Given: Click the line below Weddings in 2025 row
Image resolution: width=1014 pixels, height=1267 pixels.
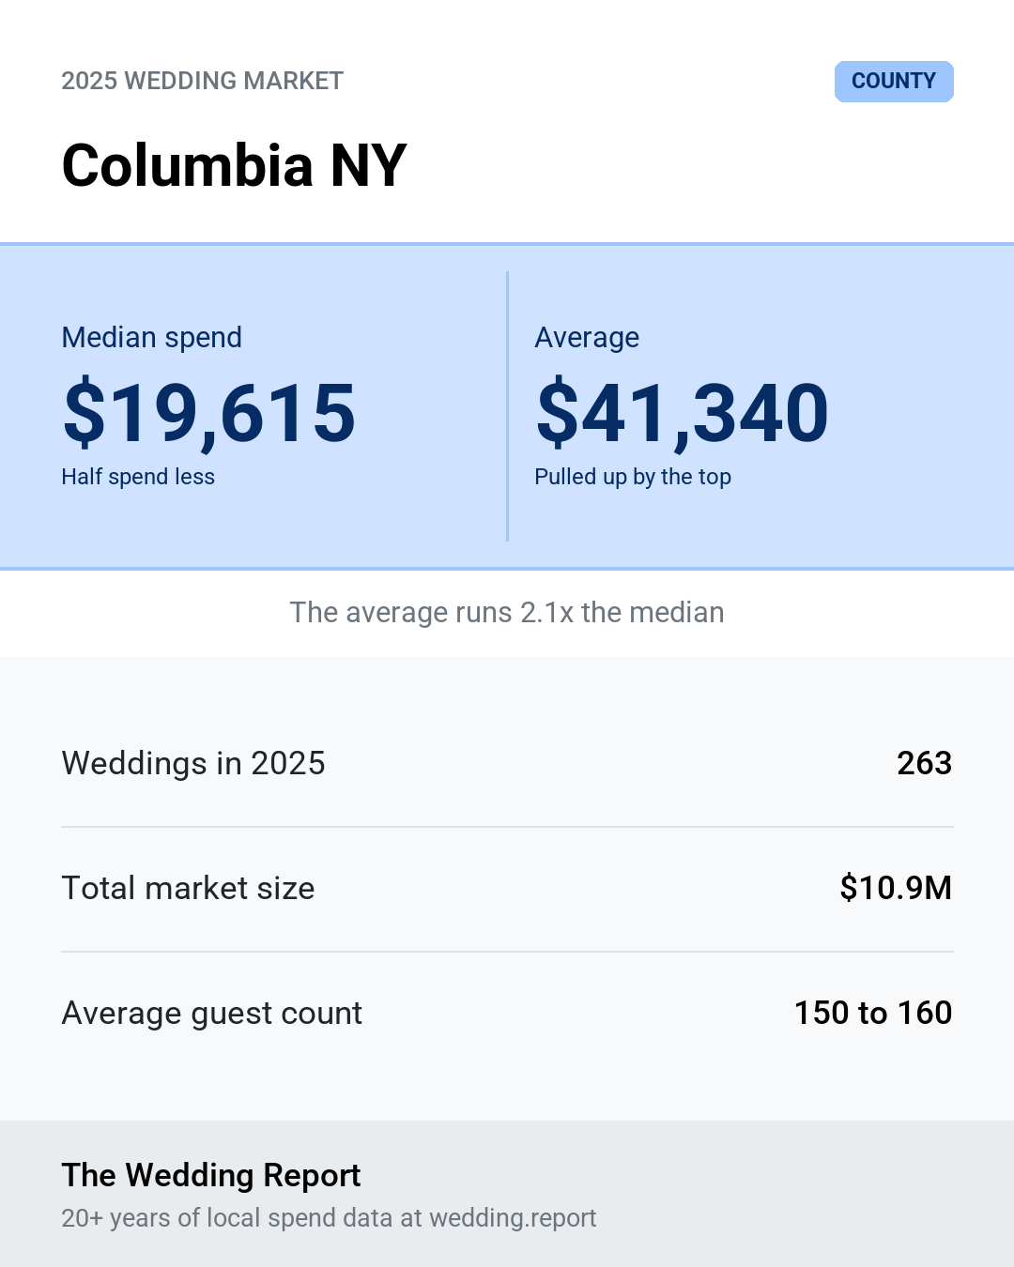Looking at the screenshot, I should [507, 827].
